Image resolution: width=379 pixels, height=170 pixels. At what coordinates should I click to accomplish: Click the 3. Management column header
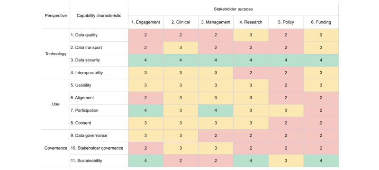(x=216, y=22)
